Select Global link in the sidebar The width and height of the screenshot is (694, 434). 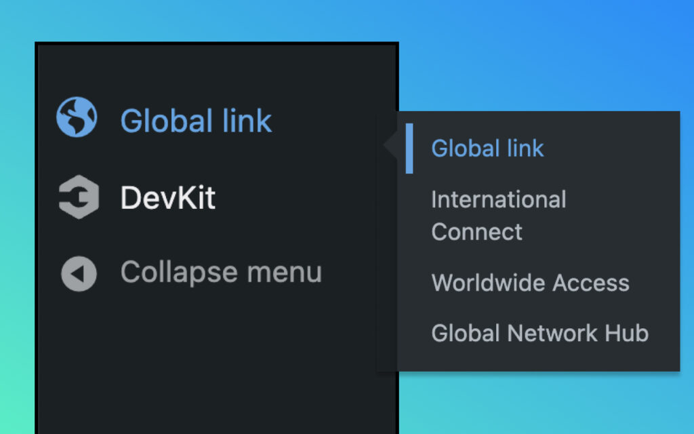[x=196, y=120]
